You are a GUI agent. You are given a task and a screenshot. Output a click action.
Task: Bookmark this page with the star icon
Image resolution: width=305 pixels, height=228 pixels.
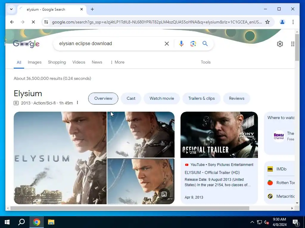tap(267, 22)
